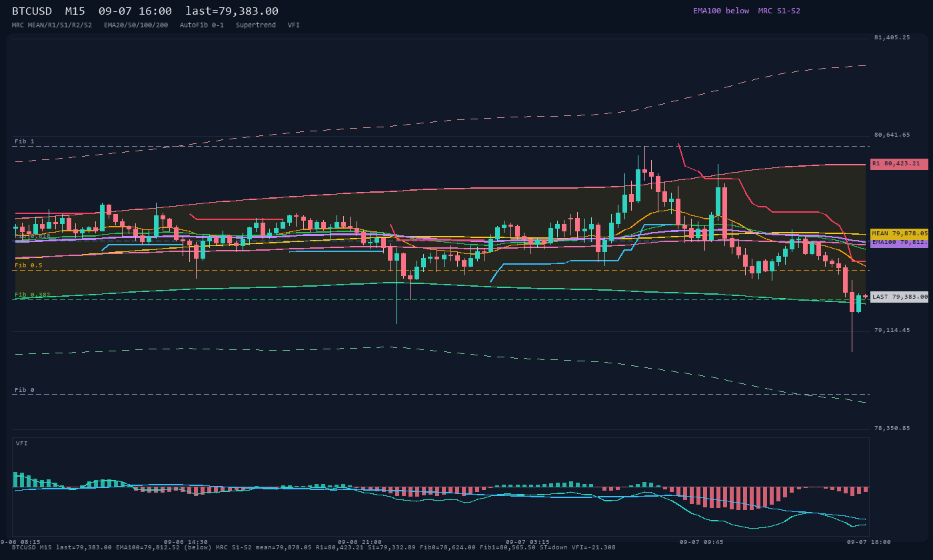Click the 81,405.25 price axis label
The width and height of the screenshot is (933, 560).
tap(892, 37)
